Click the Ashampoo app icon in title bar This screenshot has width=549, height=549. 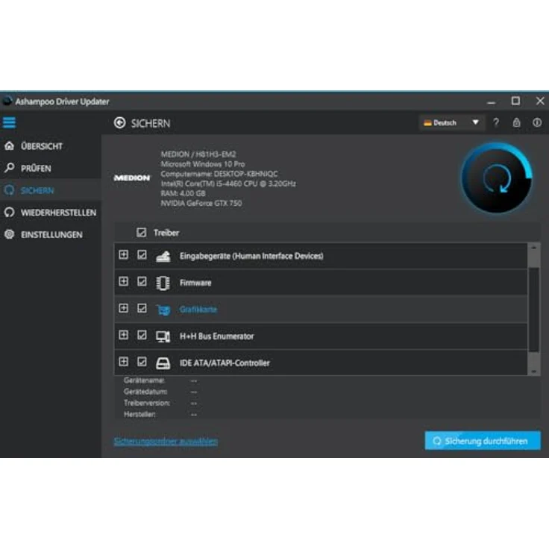pos(7,101)
